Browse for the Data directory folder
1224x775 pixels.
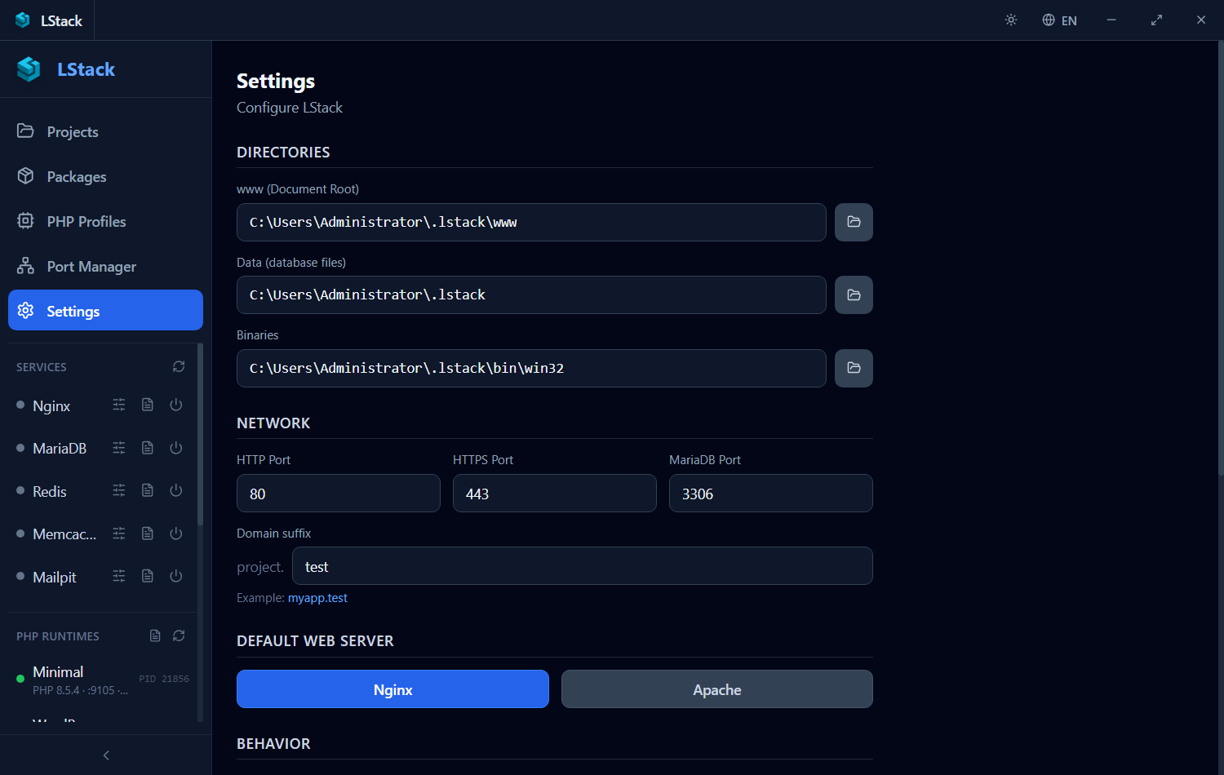pyautogui.click(x=854, y=294)
